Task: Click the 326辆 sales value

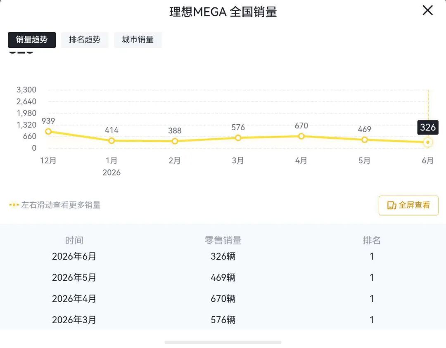Action: [223, 256]
